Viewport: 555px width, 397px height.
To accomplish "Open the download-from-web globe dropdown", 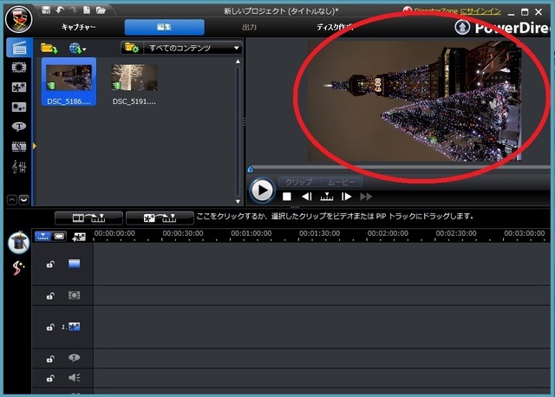I will (77, 49).
